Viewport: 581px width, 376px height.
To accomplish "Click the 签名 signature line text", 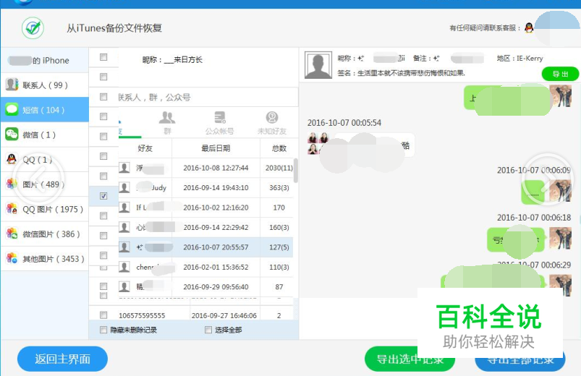I will [x=401, y=73].
